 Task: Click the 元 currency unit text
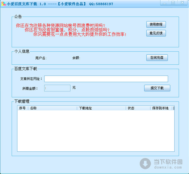[74, 88]
